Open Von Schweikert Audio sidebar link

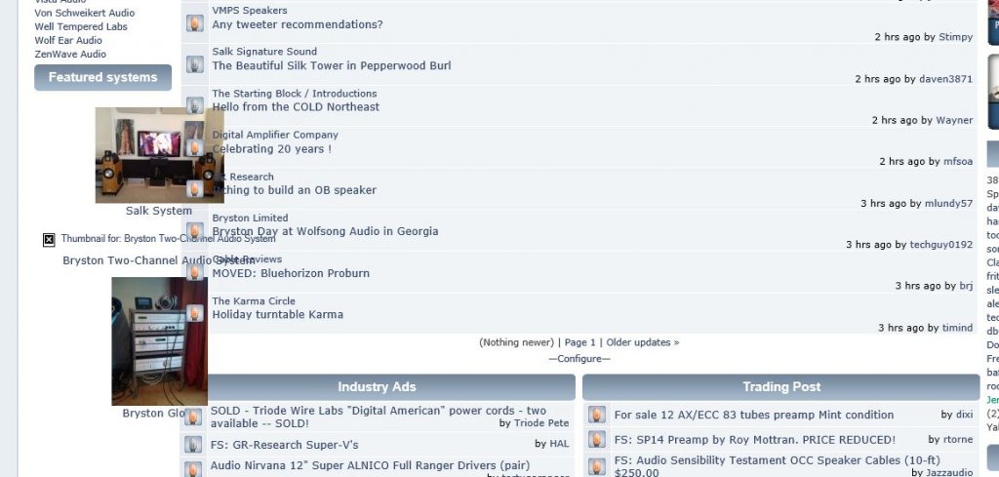click(85, 13)
